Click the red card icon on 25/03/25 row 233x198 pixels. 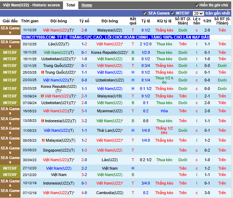(x=42, y=72)
